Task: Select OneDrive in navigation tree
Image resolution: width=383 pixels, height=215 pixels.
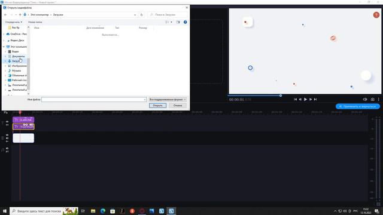Action: (x=19, y=34)
